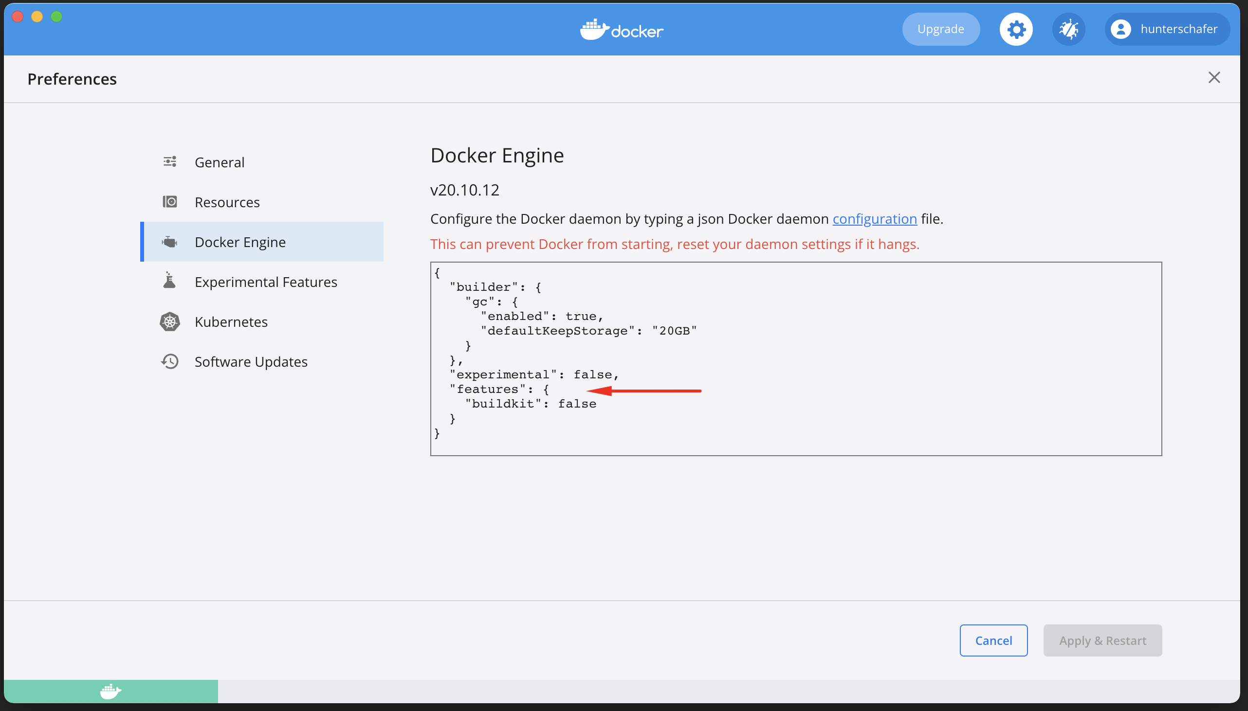This screenshot has width=1248, height=711.
Task: Click the user avatar icon beside hunterschafer
Action: (1120, 29)
